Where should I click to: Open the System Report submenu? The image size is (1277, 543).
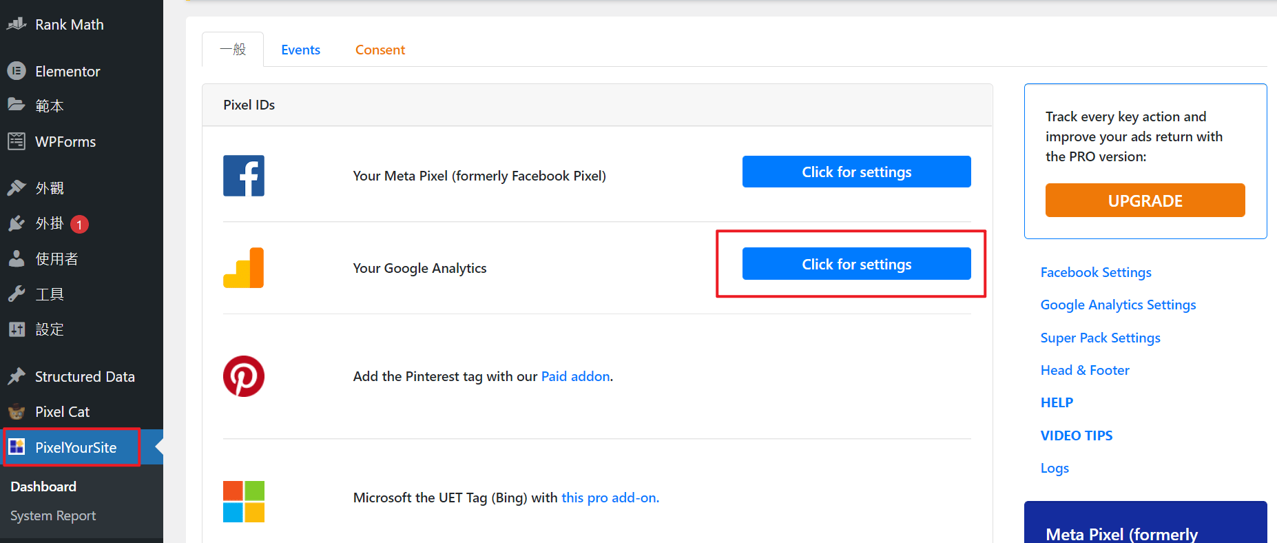[53, 515]
